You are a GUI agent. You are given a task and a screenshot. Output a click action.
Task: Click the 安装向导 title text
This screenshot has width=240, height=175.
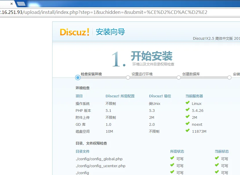(110, 32)
